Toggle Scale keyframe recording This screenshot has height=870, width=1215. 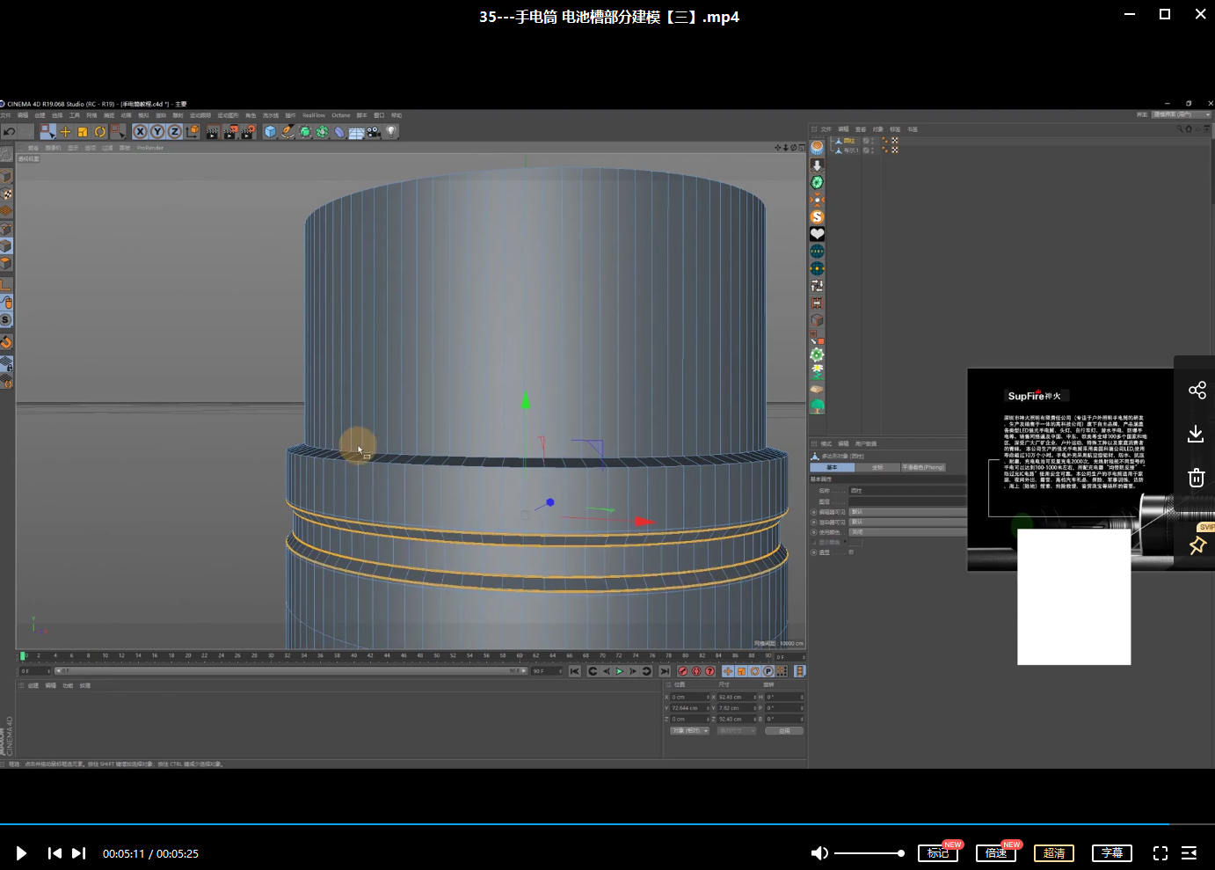click(741, 671)
